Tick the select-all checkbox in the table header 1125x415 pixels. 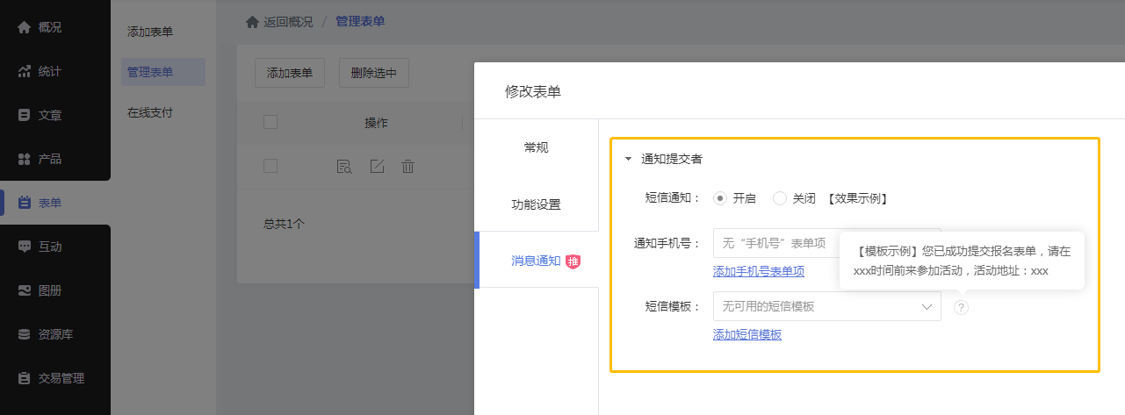[x=270, y=122]
